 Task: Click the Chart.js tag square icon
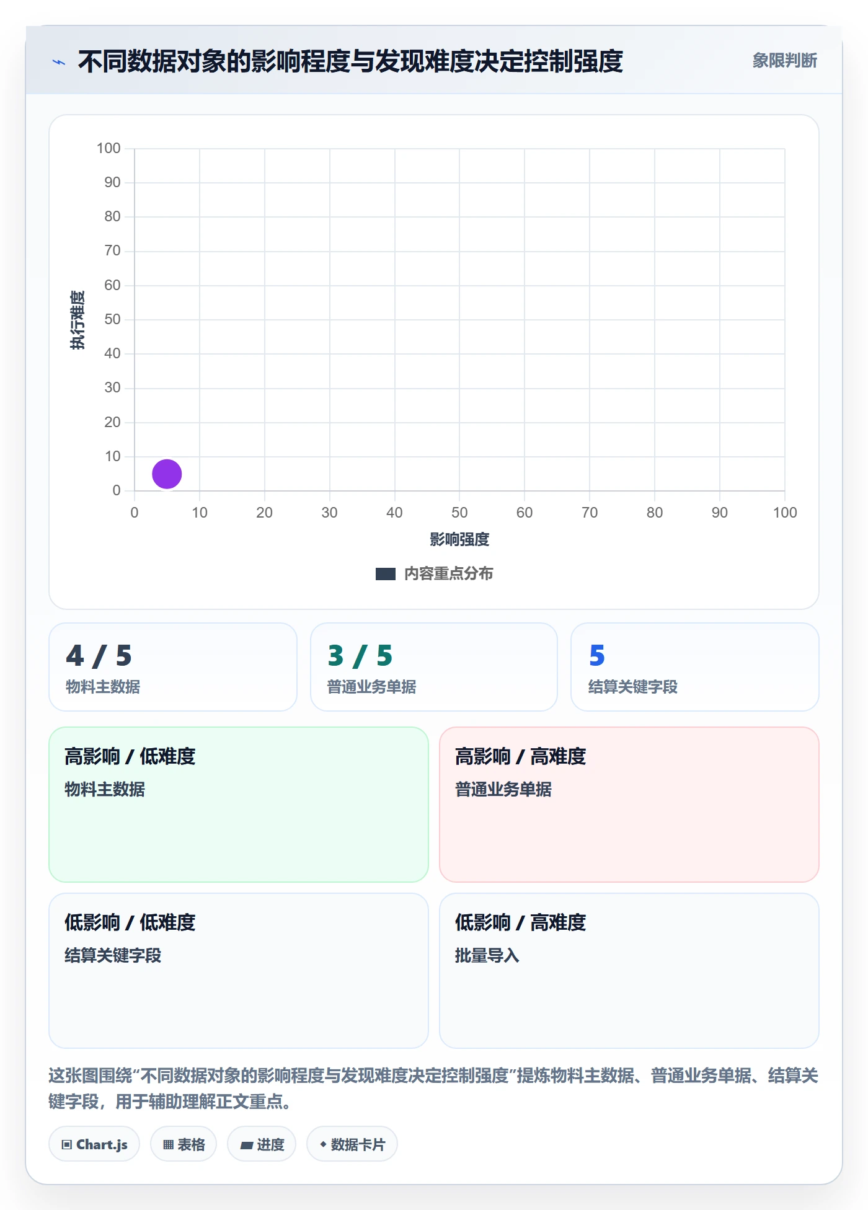pyautogui.click(x=67, y=1145)
